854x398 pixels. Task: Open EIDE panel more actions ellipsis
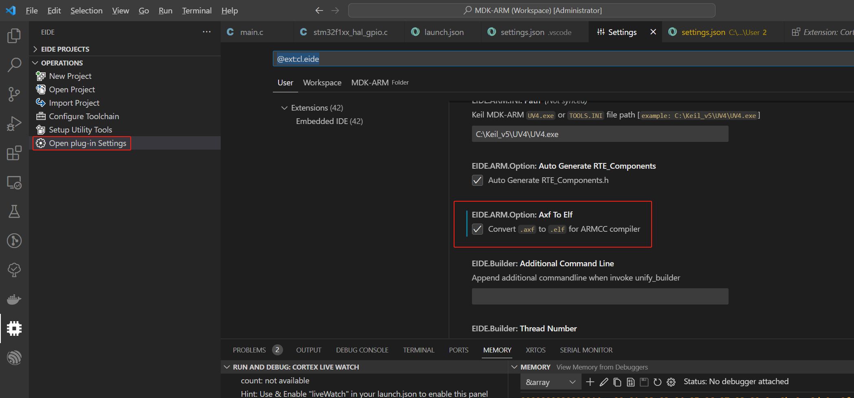[x=207, y=32]
